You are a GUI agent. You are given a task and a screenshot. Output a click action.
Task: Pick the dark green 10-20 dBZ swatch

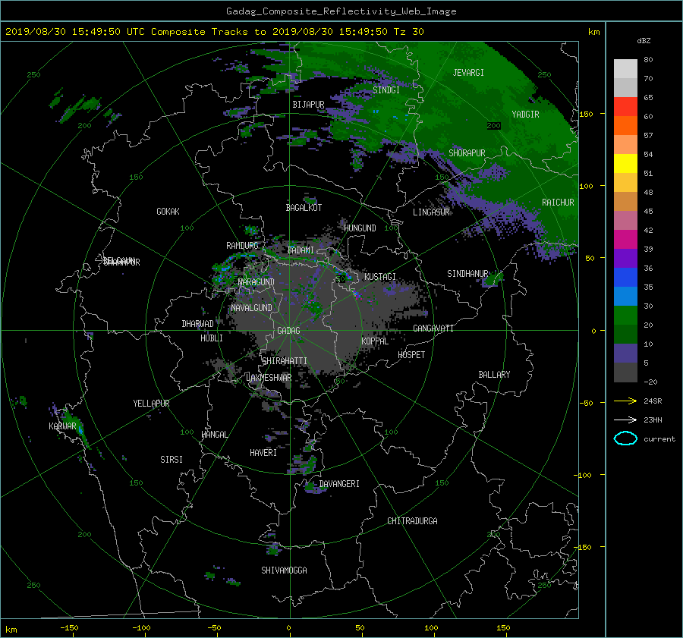pos(625,335)
